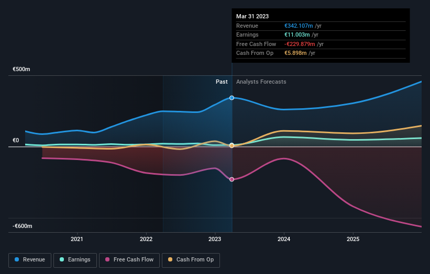
Task: Click the Earnings row label in tooltip
Action: (247, 35)
